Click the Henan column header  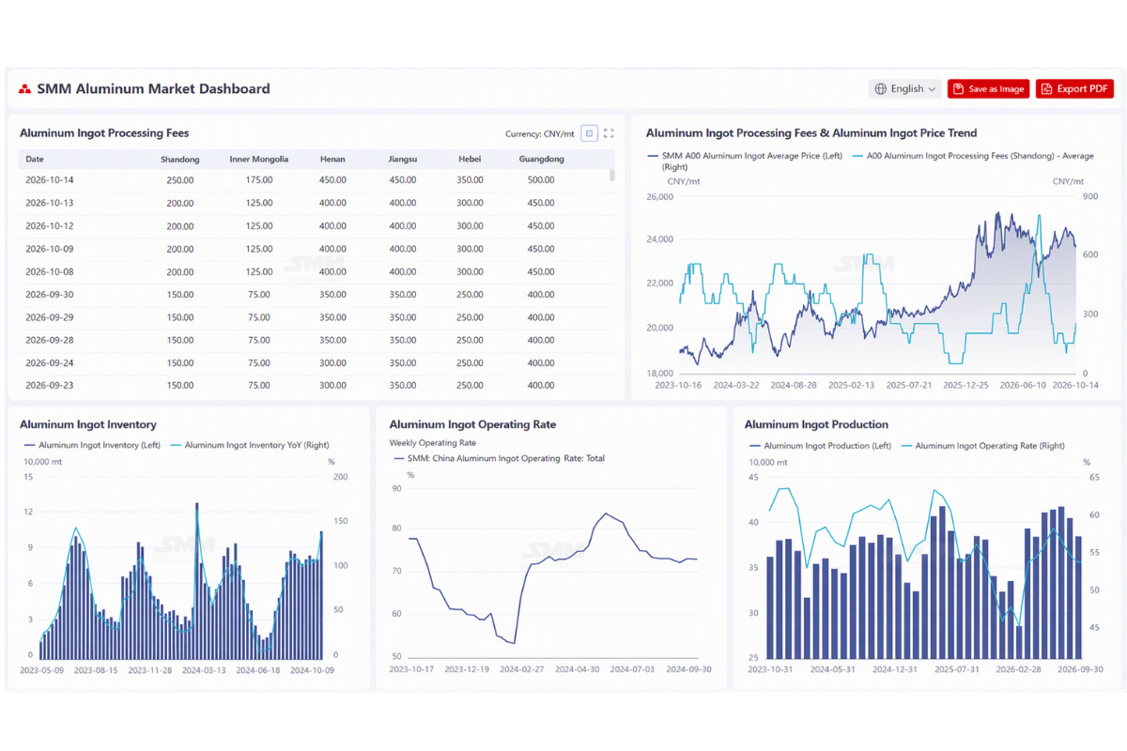pyautogui.click(x=332, y=159)
